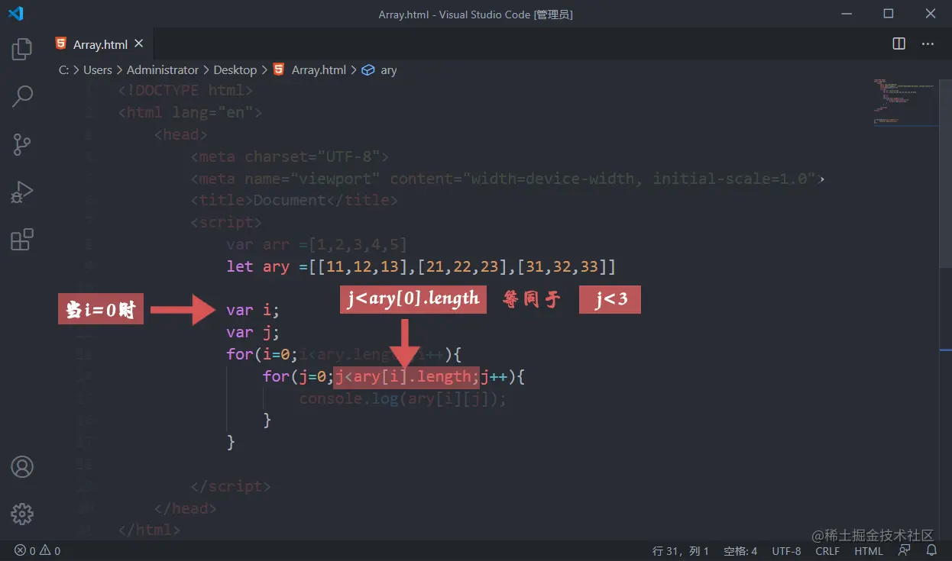Open the Run and Debug view
Screen dimensions: 952x561
(22, 192)
